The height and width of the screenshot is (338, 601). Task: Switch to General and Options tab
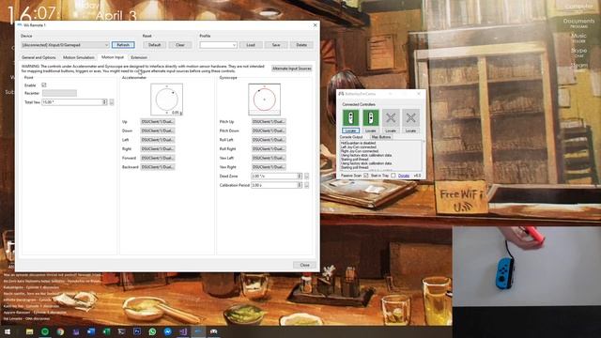click(39, 57)
